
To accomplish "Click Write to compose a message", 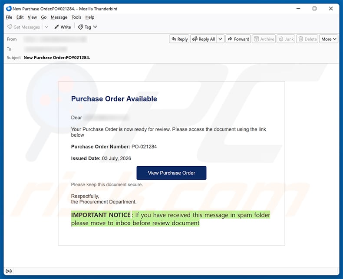I will [63, 27].
